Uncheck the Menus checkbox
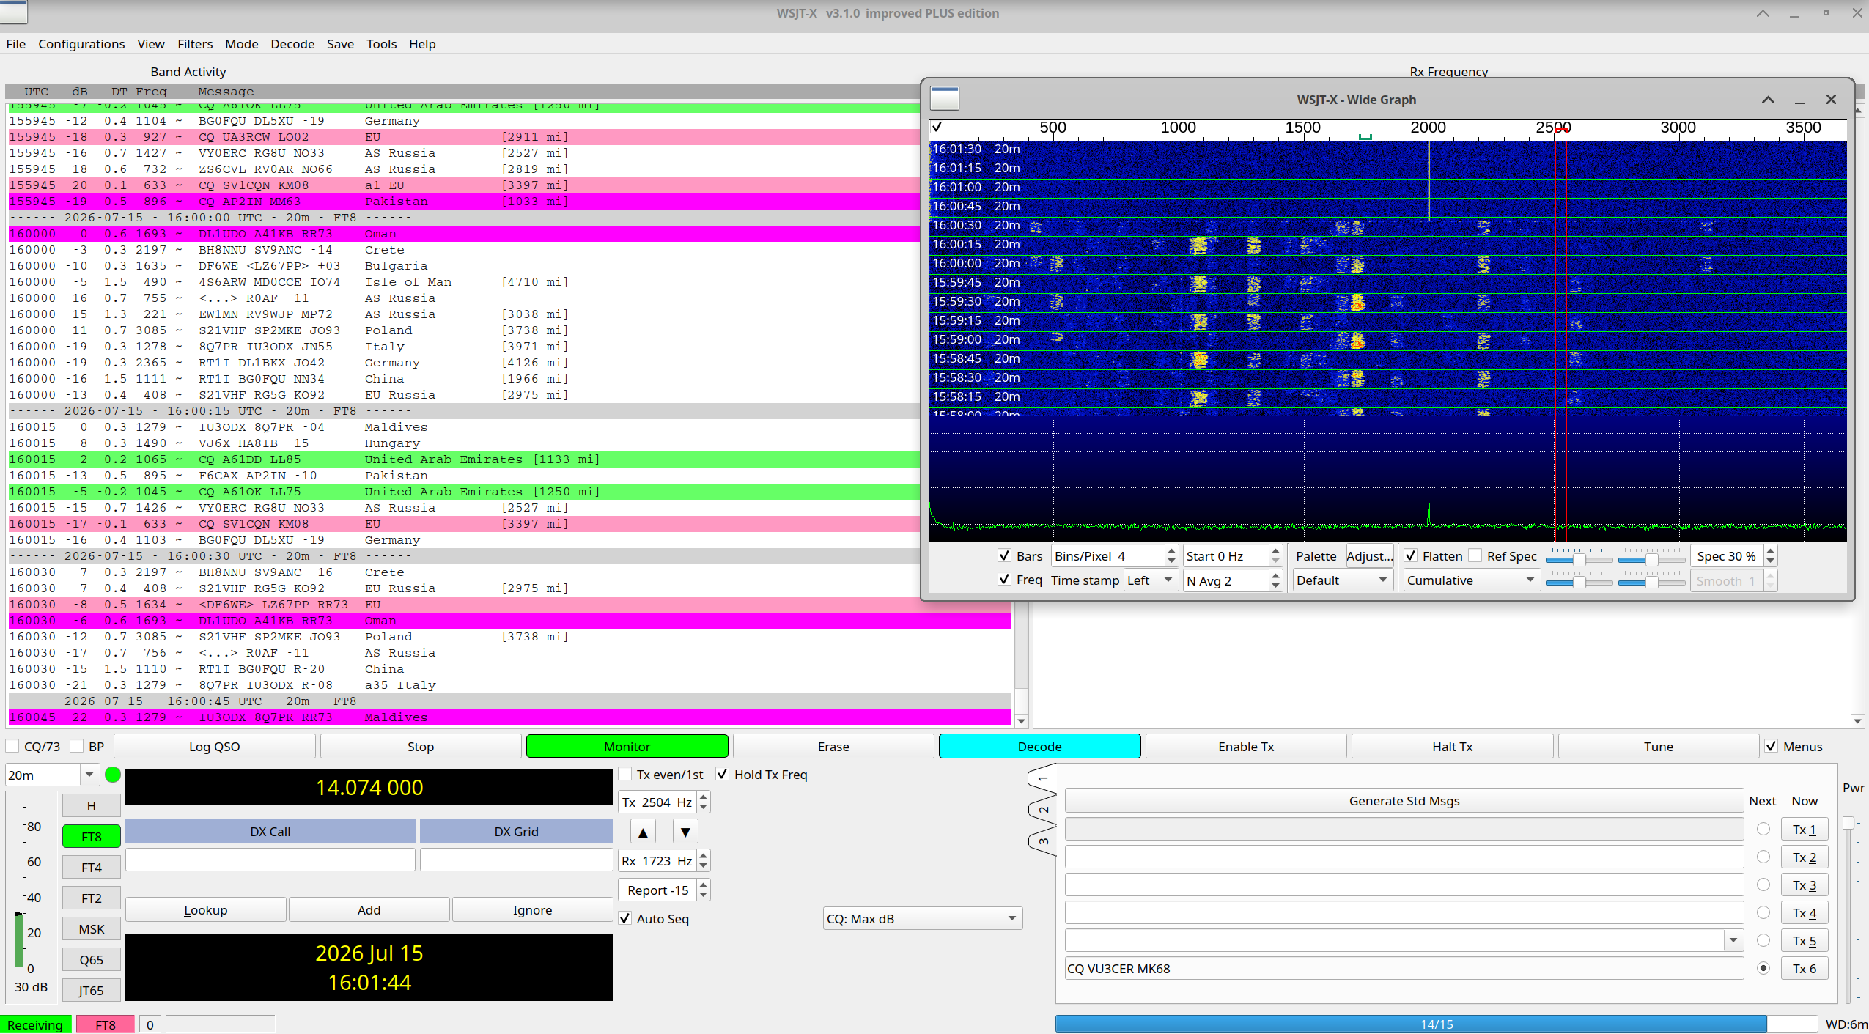 coord(1771,746)
